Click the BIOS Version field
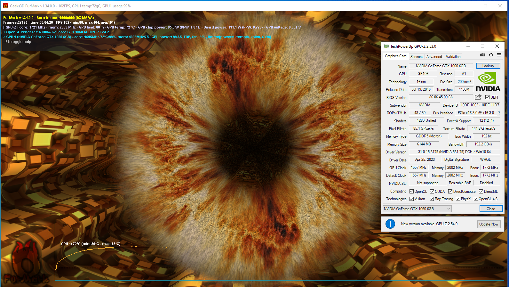 point(441,97)
